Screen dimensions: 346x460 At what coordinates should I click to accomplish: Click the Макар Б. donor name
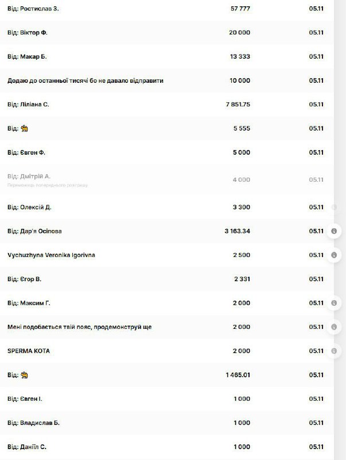[33, 56]
